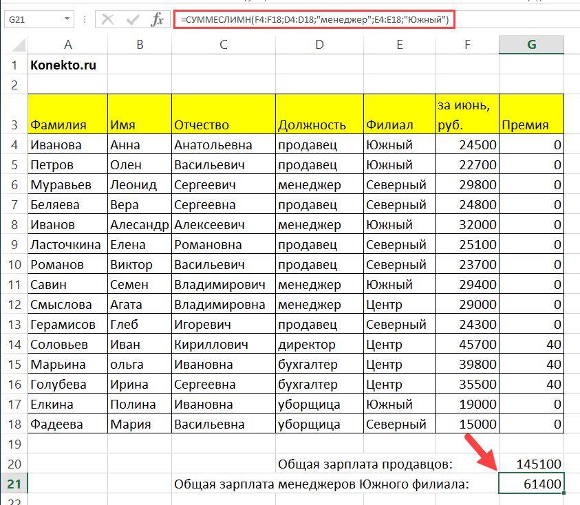Select the result cell containing 61400
This screenshot has width=580, height=505.
[531, 484]
